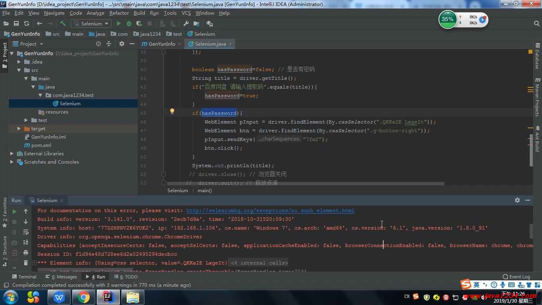Click Scroll to End icon in Run panel

click(26, 242)
